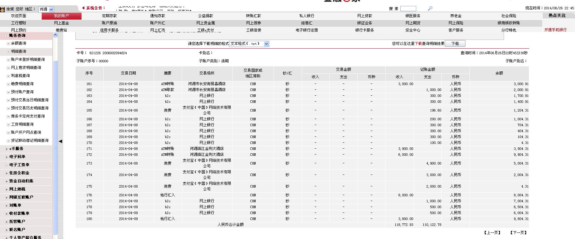The height and width of the screenshot is (239, 575).
Task: Open the 客户服务 menu
Action: [456, 30]
